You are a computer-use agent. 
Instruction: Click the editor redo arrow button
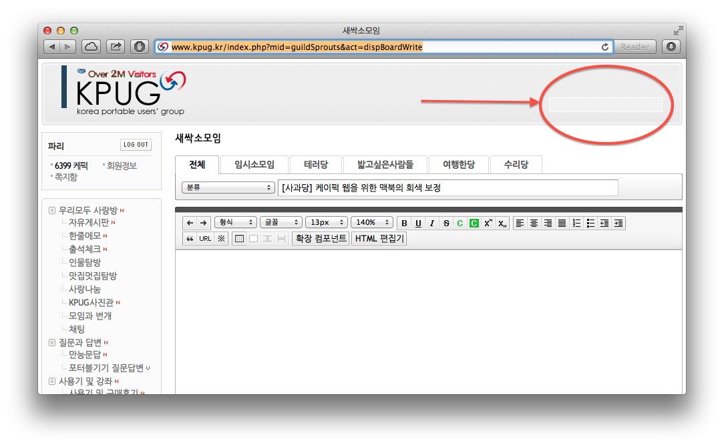click(x=204, y=223)
